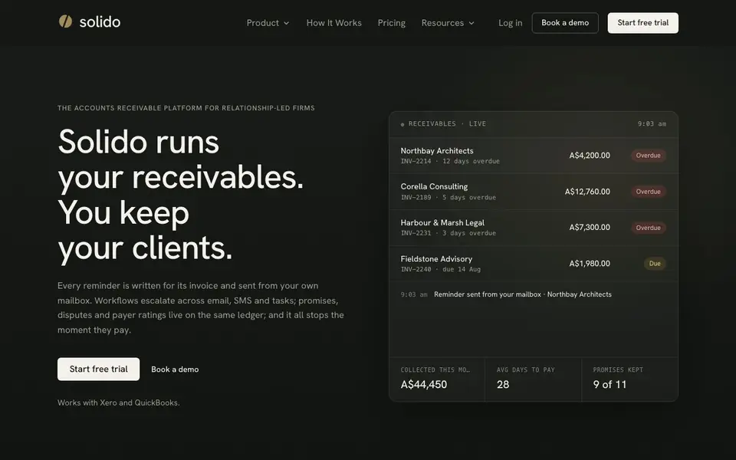Click the amount A$12,760.00

(587, 192)
